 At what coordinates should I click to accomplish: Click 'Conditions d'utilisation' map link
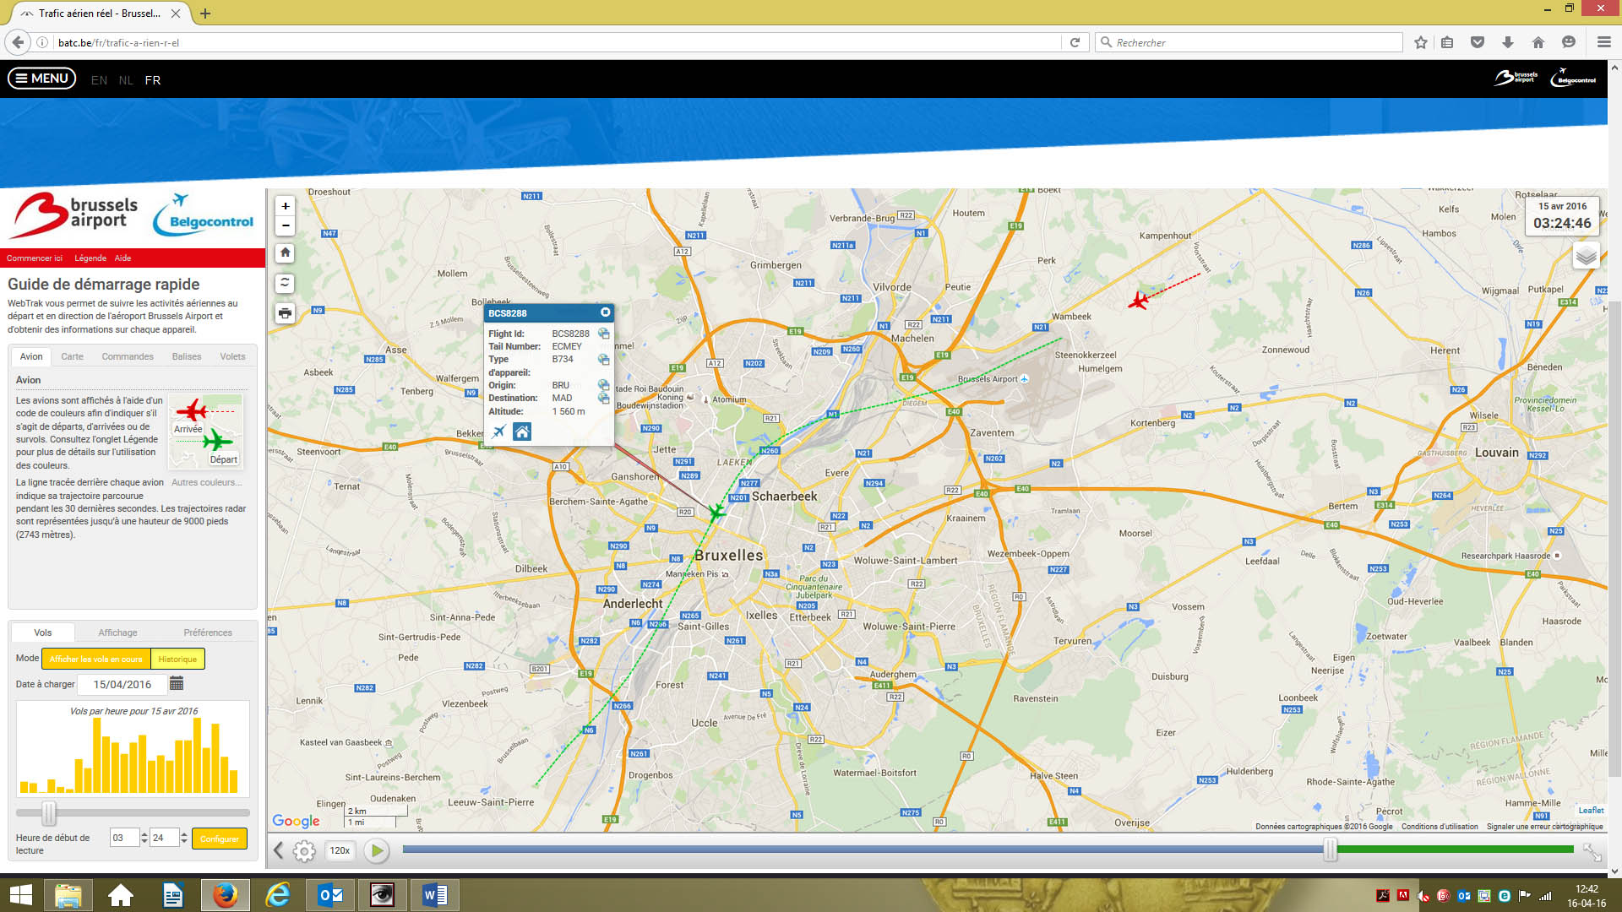1440,827
